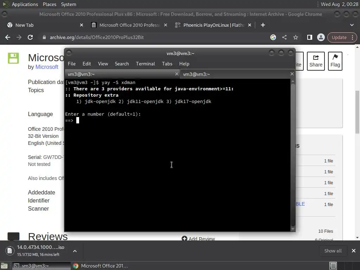Open terminal Edit menu
Viewport: 360px width, 270px height.
coord(87,64)
